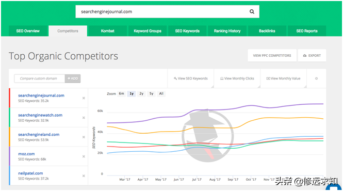This screenshot has width=343, height=191.
Task: Set chart zoom to 6m
Action: coord(121,94)
